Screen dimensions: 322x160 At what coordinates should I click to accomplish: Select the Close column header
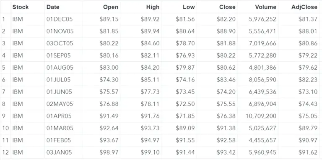[227, 7]
